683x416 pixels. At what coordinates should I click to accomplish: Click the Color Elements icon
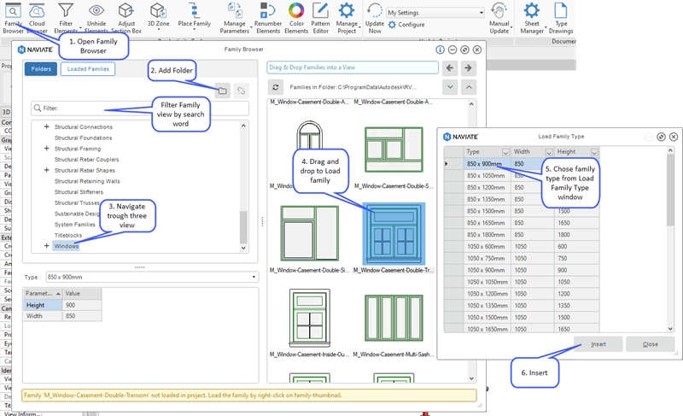296,11
